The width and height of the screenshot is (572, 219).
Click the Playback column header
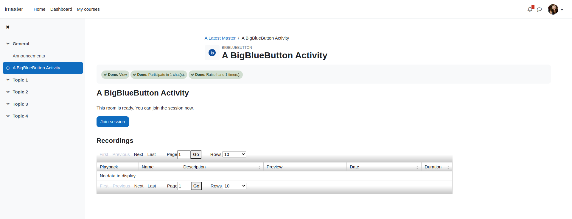pyautogui.click(x=118, y=167)
